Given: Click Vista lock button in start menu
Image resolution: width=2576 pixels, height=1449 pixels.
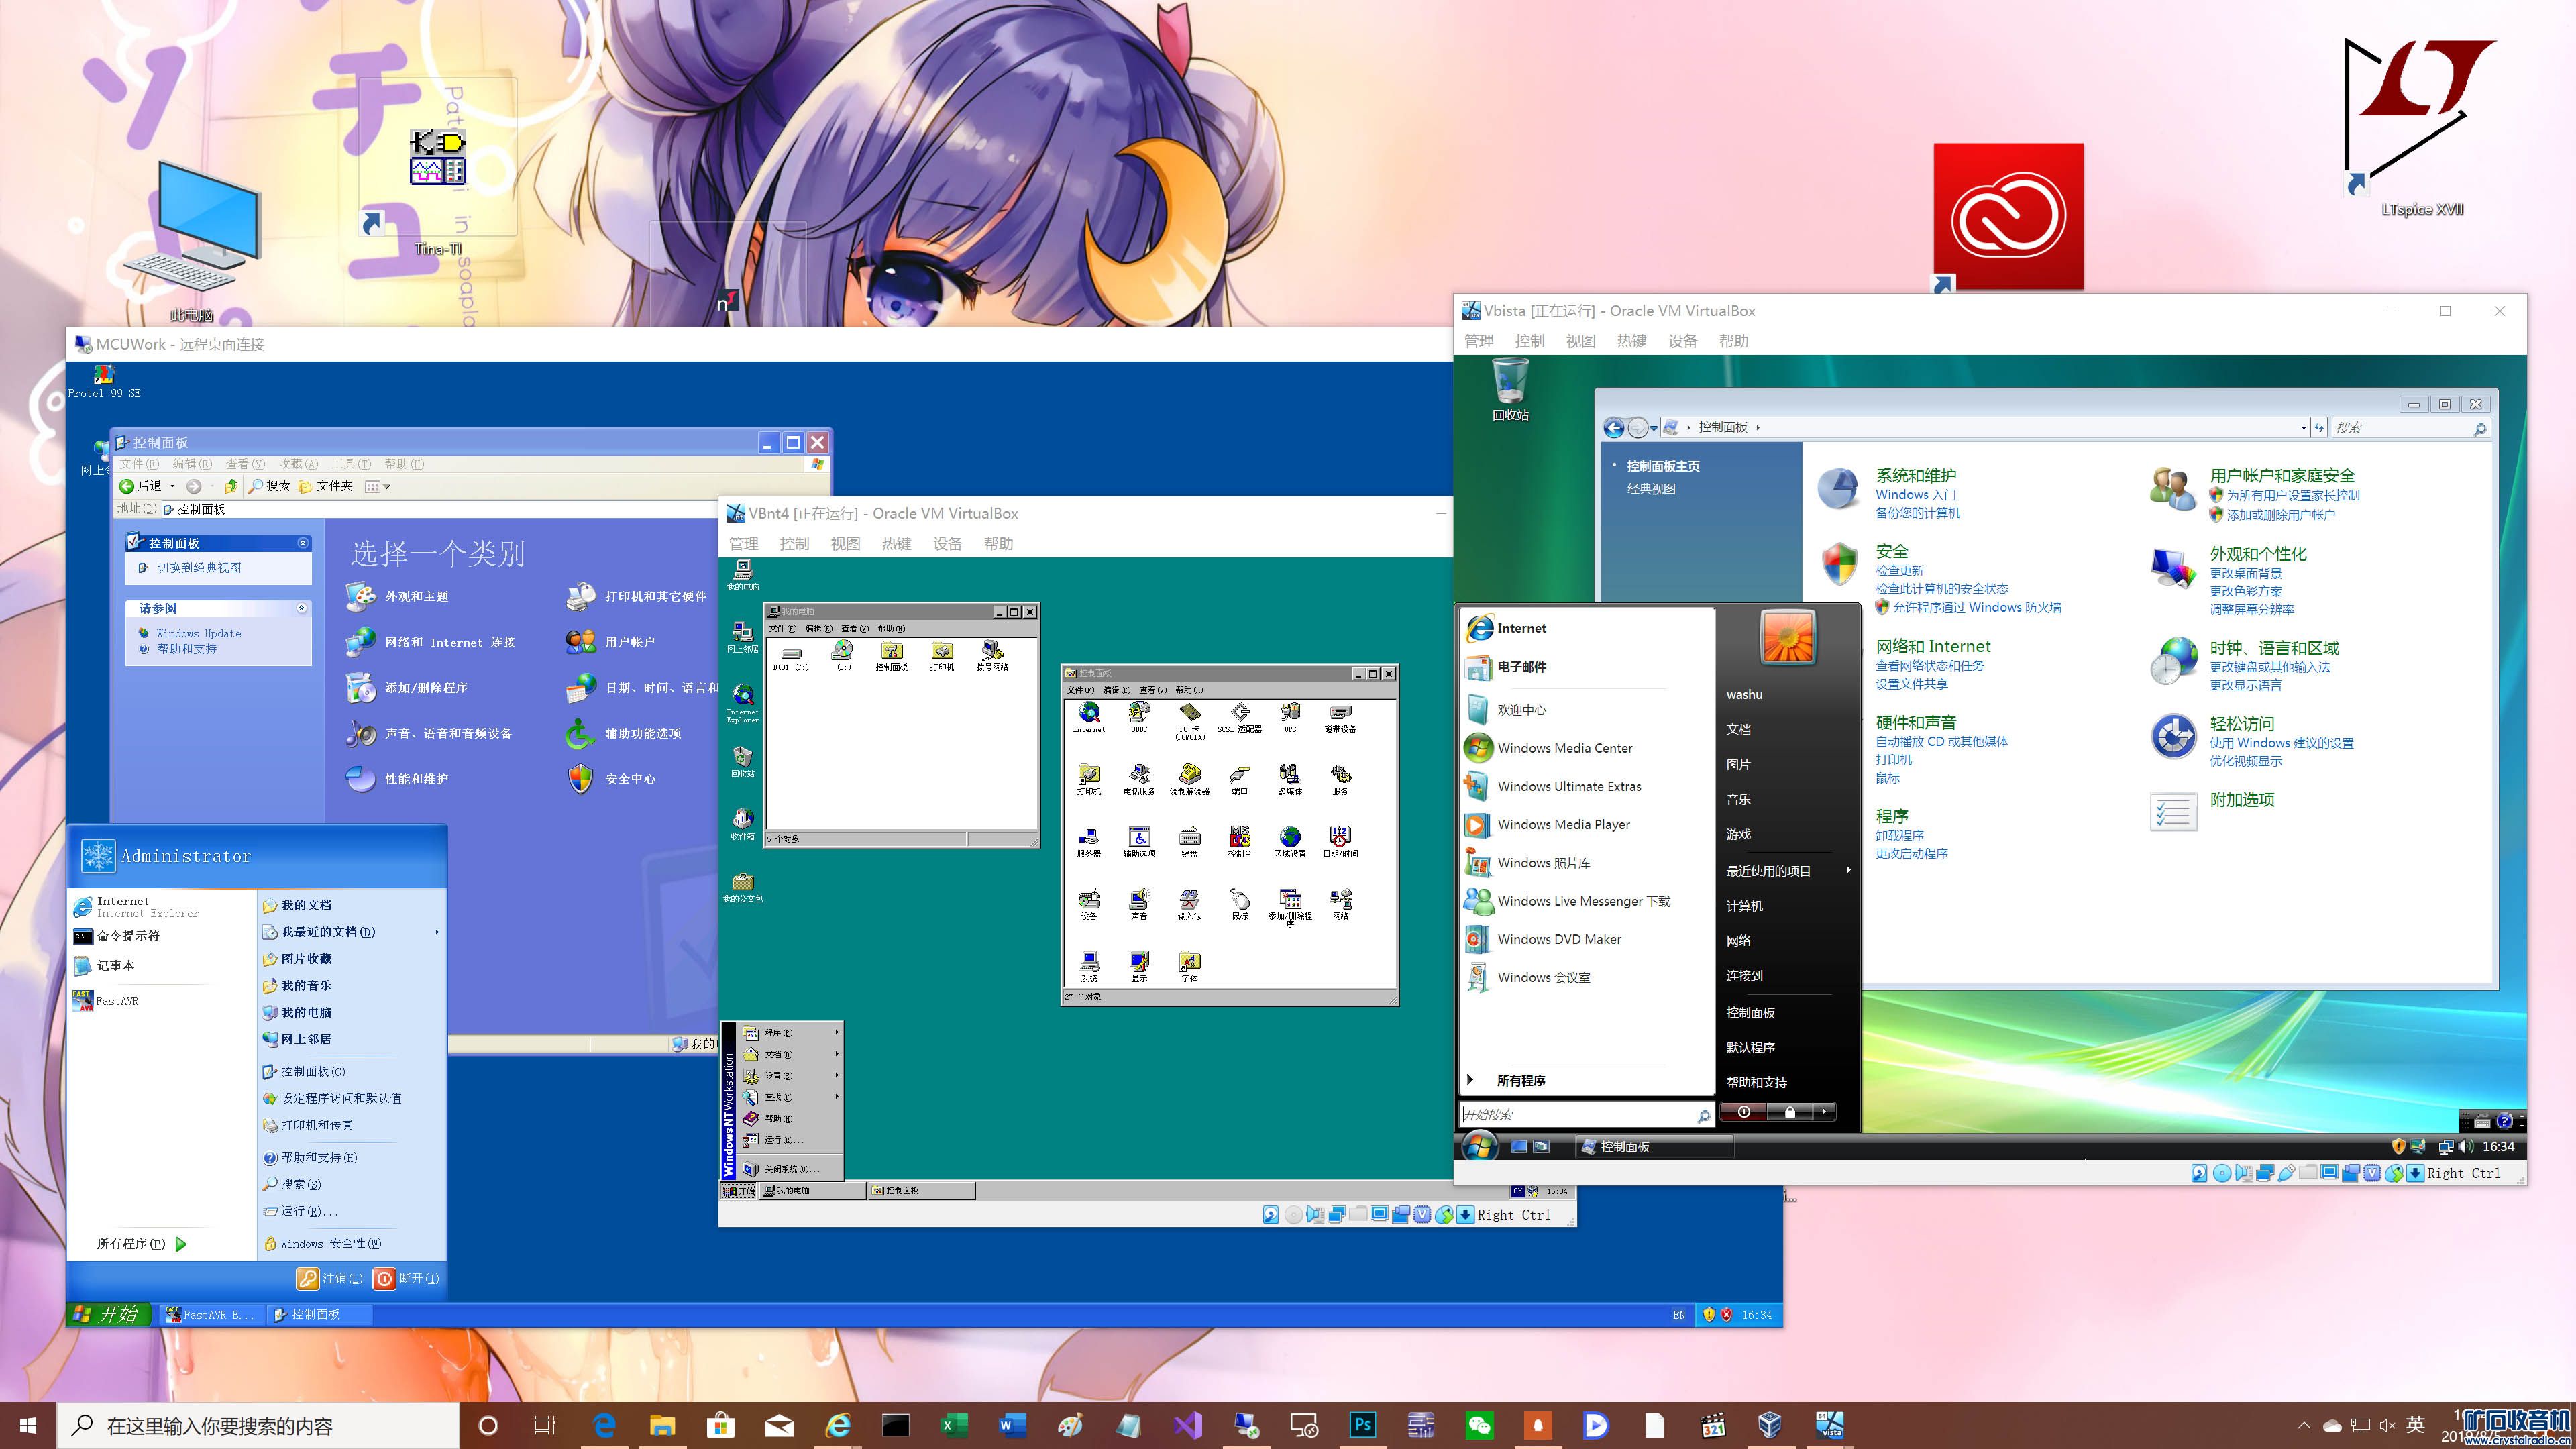Looking at the screenshot, I should tap(1790, 1112).
